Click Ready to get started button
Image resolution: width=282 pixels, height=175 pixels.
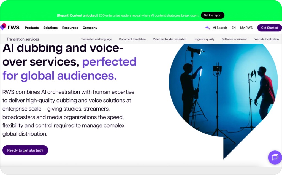point(25,150)
